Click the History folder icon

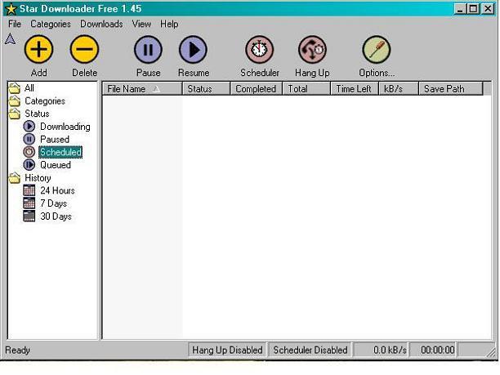(15, 178)
